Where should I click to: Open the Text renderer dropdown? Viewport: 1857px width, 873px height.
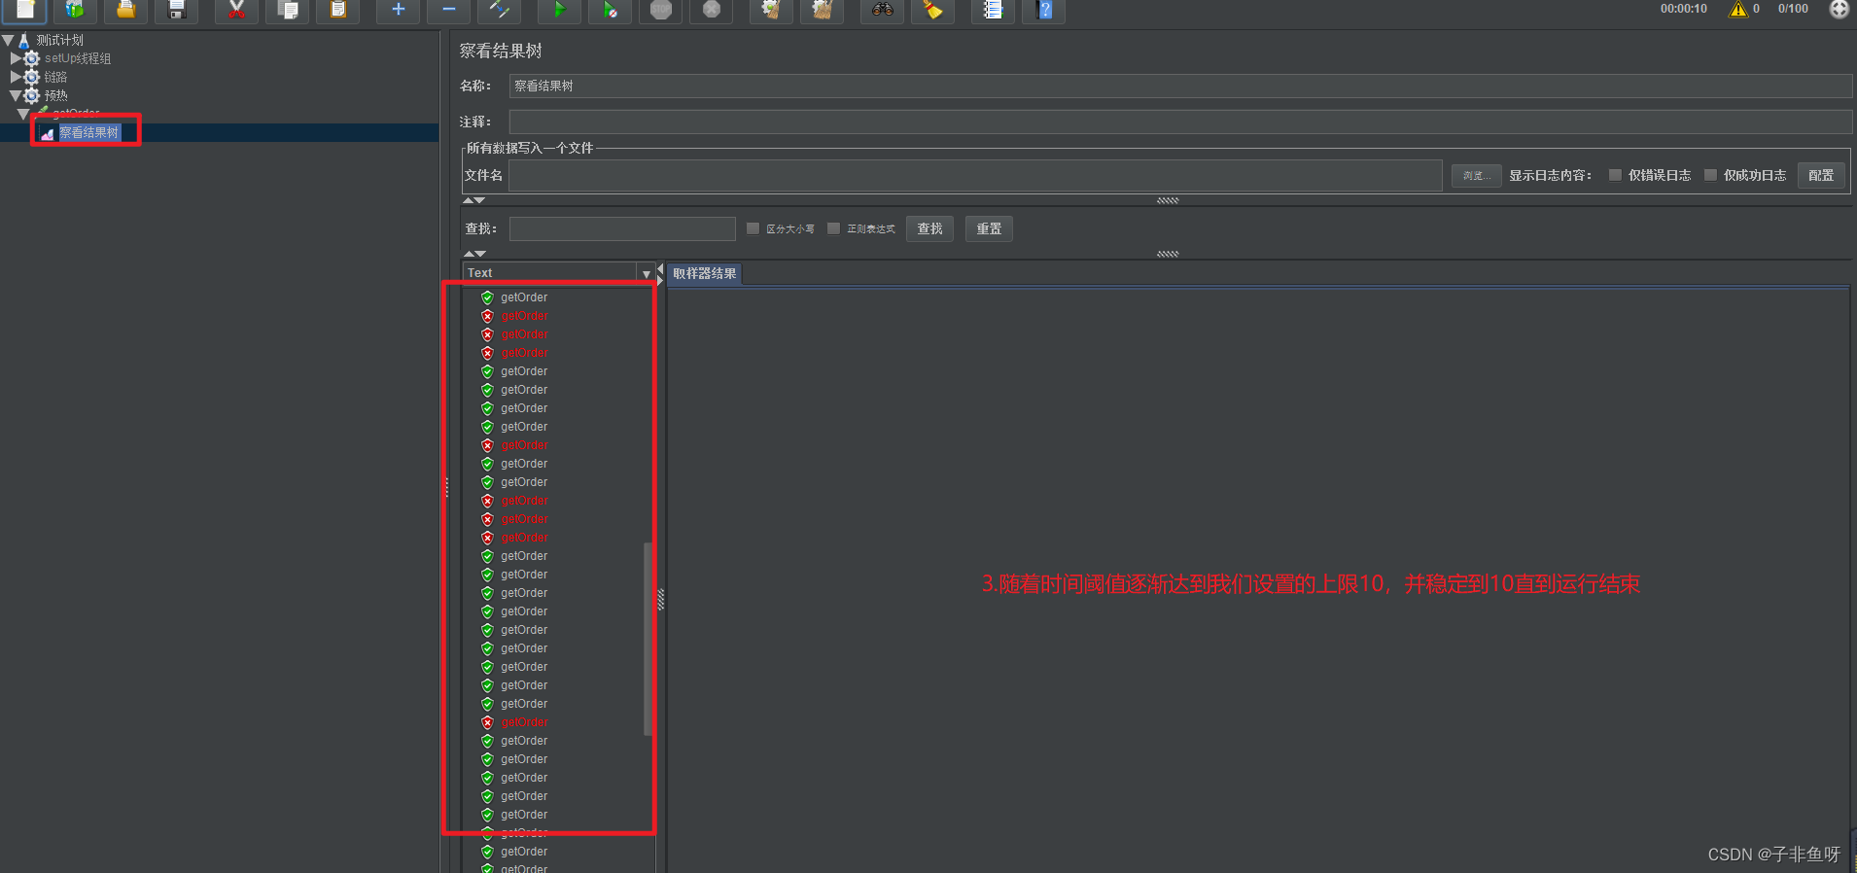(646, 274)
